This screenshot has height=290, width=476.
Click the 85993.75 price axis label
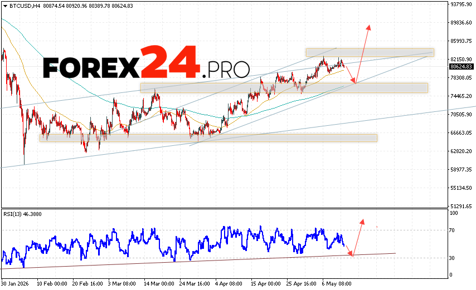(x=462, y=41)
